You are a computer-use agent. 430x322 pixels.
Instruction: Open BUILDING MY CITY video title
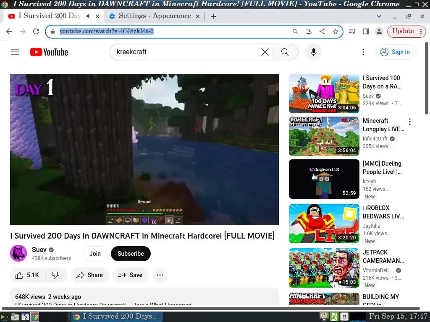380,300
